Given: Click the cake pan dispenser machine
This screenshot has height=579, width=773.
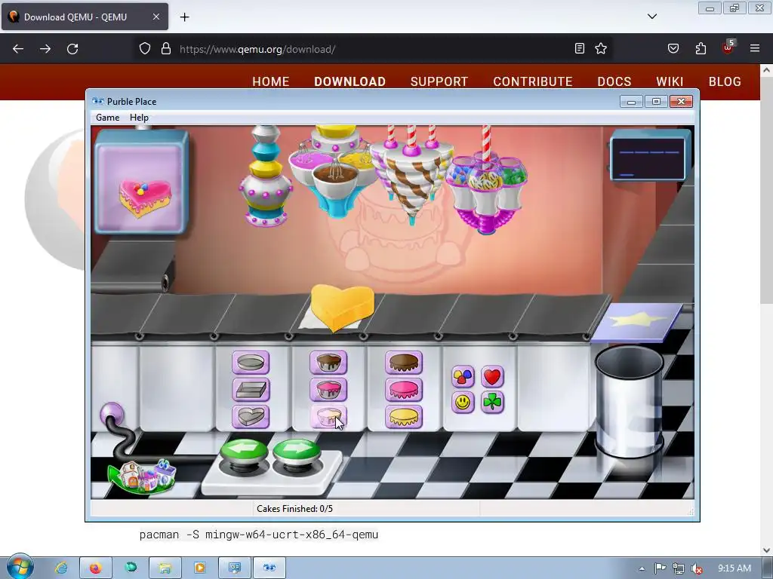Looking at the screenshot, I should [x=266, y=176].
